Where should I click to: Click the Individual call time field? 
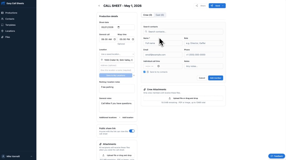tap(163, 66)
